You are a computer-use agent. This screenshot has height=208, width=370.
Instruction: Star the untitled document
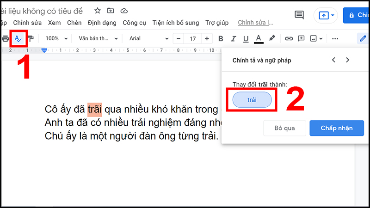click(x=98, y=11)
